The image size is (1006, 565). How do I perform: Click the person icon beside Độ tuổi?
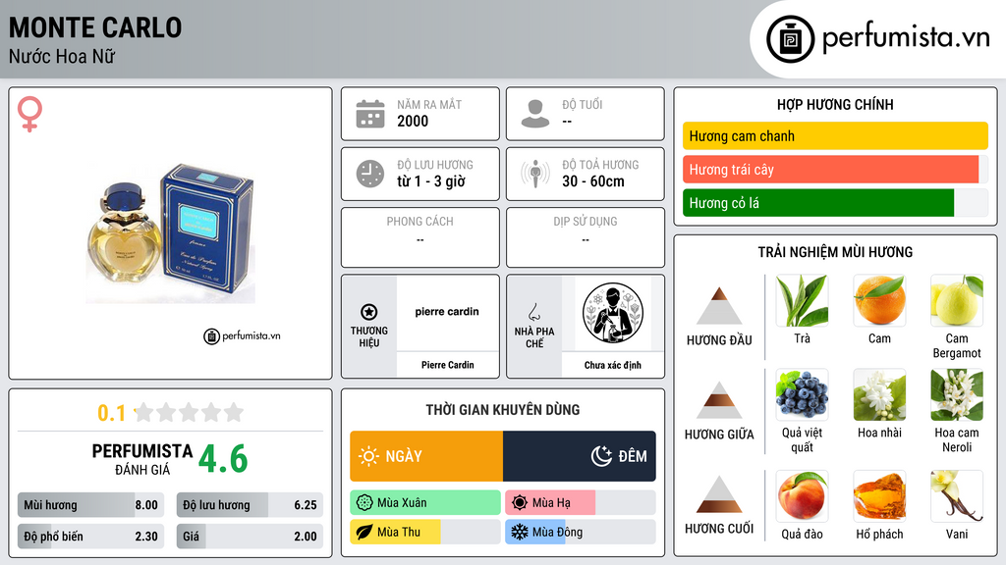(x=535, y=114)
